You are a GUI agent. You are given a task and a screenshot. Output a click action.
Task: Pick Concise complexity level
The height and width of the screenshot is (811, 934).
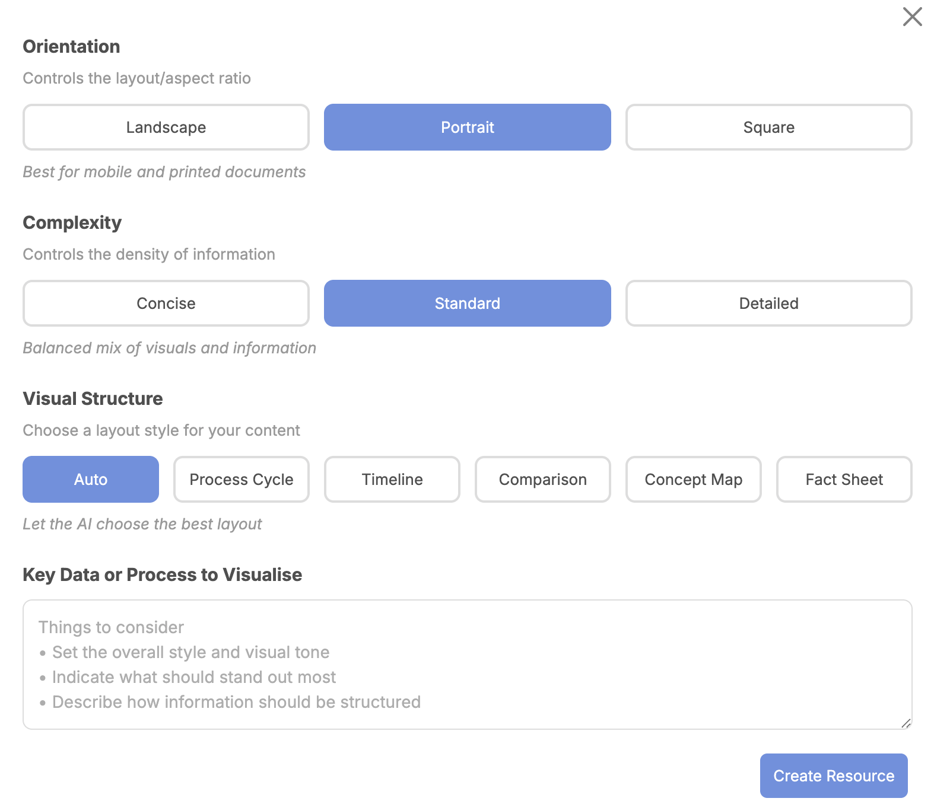(x=166, y=304)
